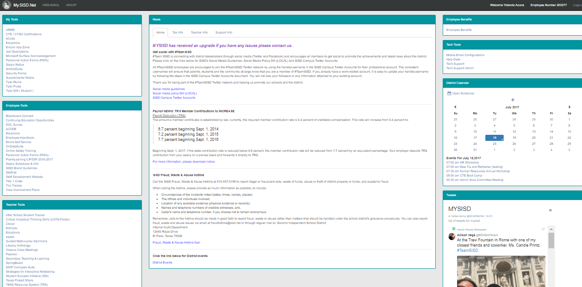582x287 pixels.
Task: Open the HR Workshop event
Action: click(x=462, y=163)
